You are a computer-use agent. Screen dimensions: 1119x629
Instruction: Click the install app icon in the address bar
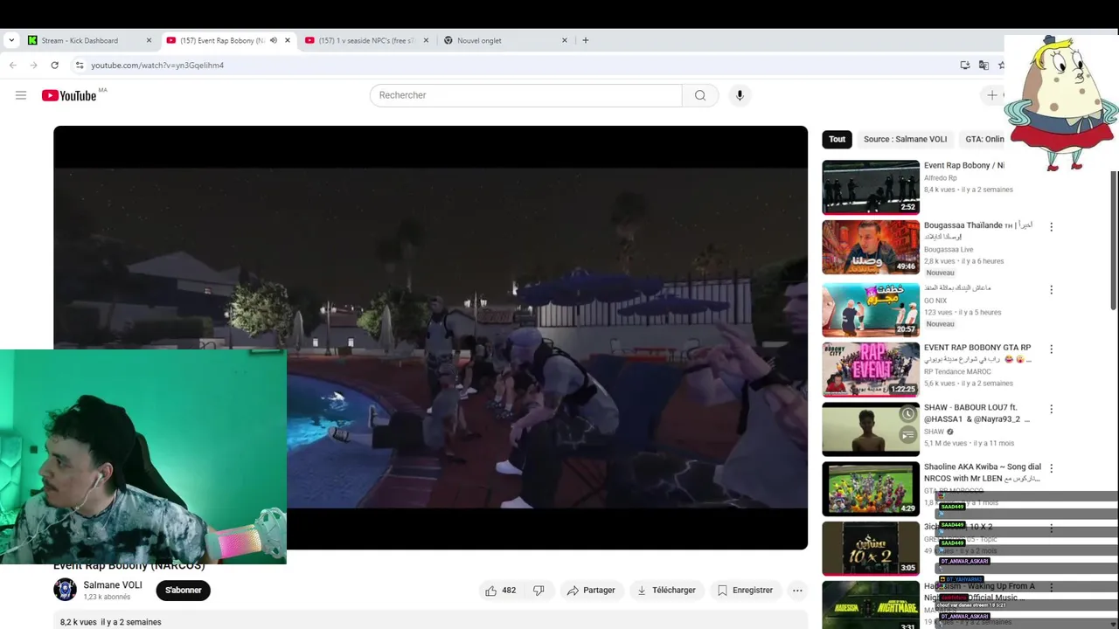(x=965, y=65)
